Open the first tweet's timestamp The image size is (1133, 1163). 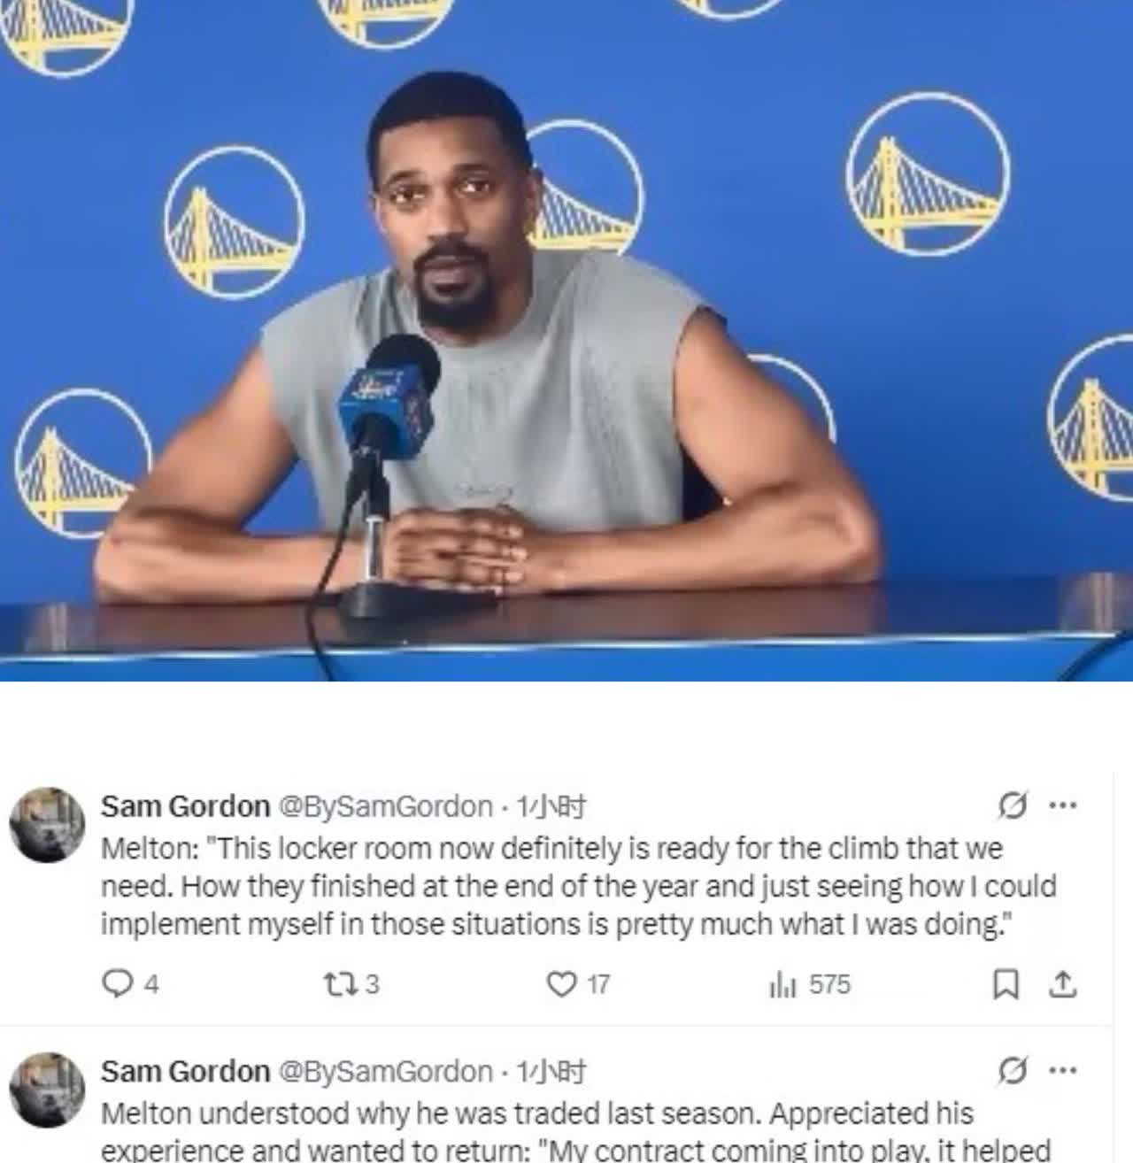pyautogui.click(x=551, y=806)
